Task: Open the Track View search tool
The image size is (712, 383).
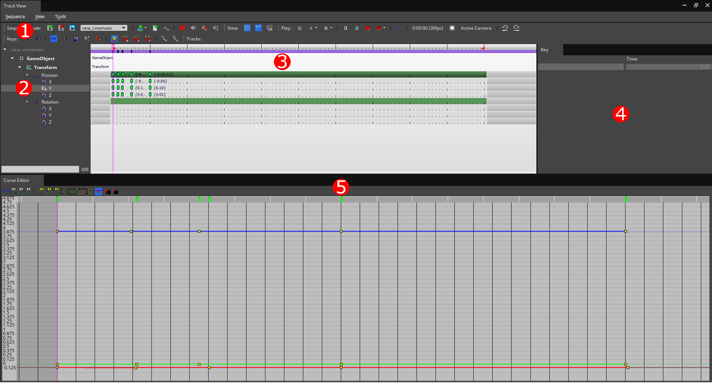Action: coord(166,28)
